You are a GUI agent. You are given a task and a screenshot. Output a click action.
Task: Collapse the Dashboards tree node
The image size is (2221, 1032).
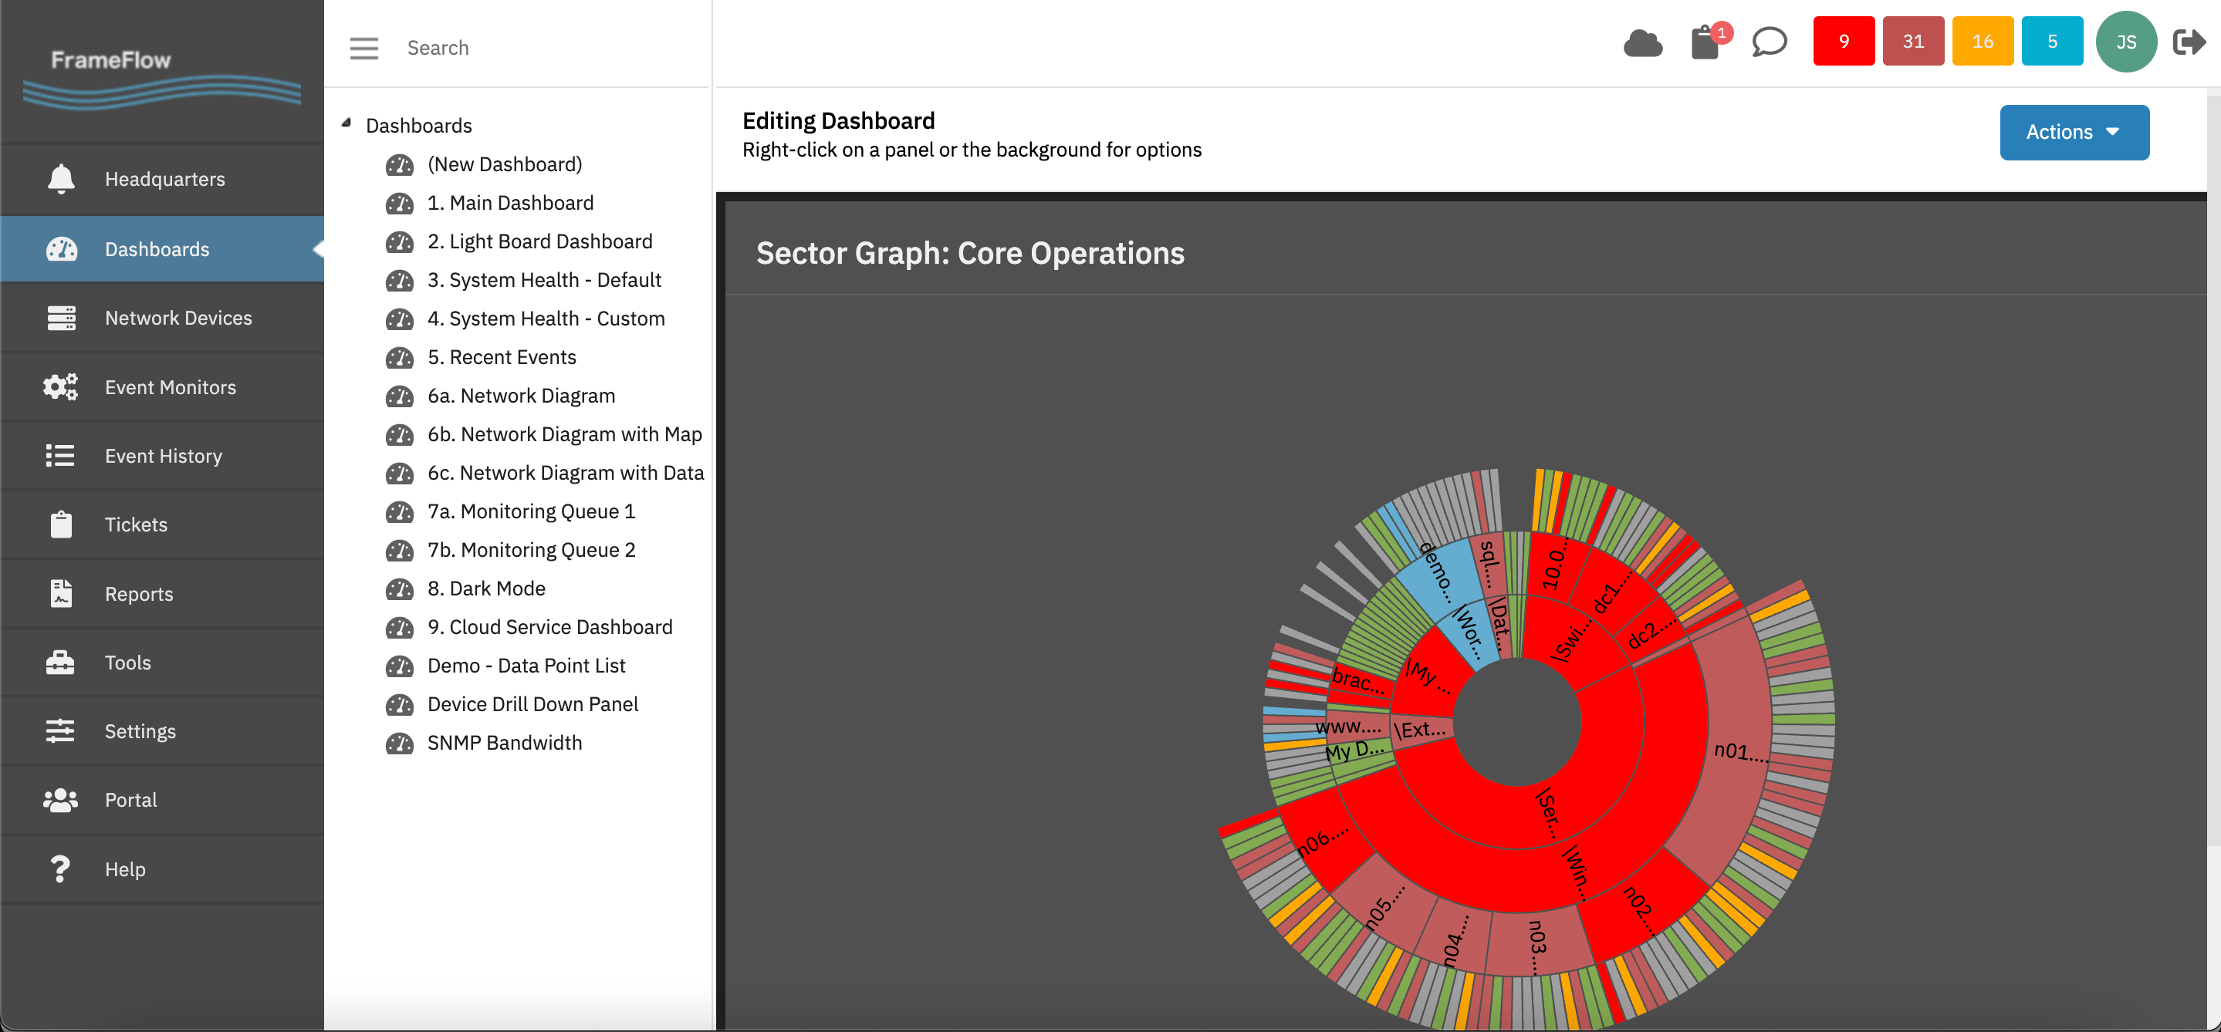point(347,123)
